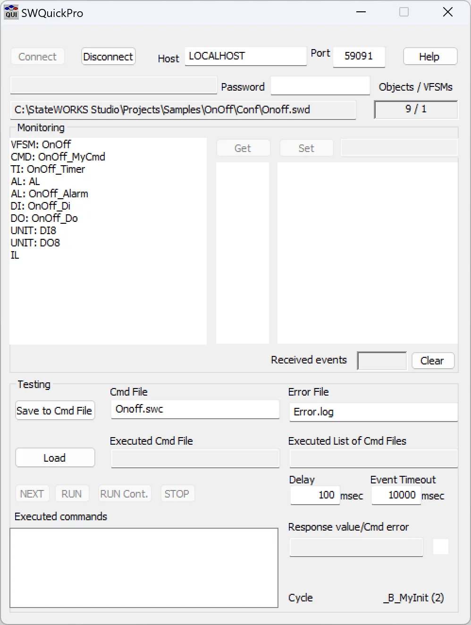Image resolution: width=471 pixels, height=625 pixels.
Task: Choose TI: OnOff_Timer from the list
Action: (x=48, y=169)
